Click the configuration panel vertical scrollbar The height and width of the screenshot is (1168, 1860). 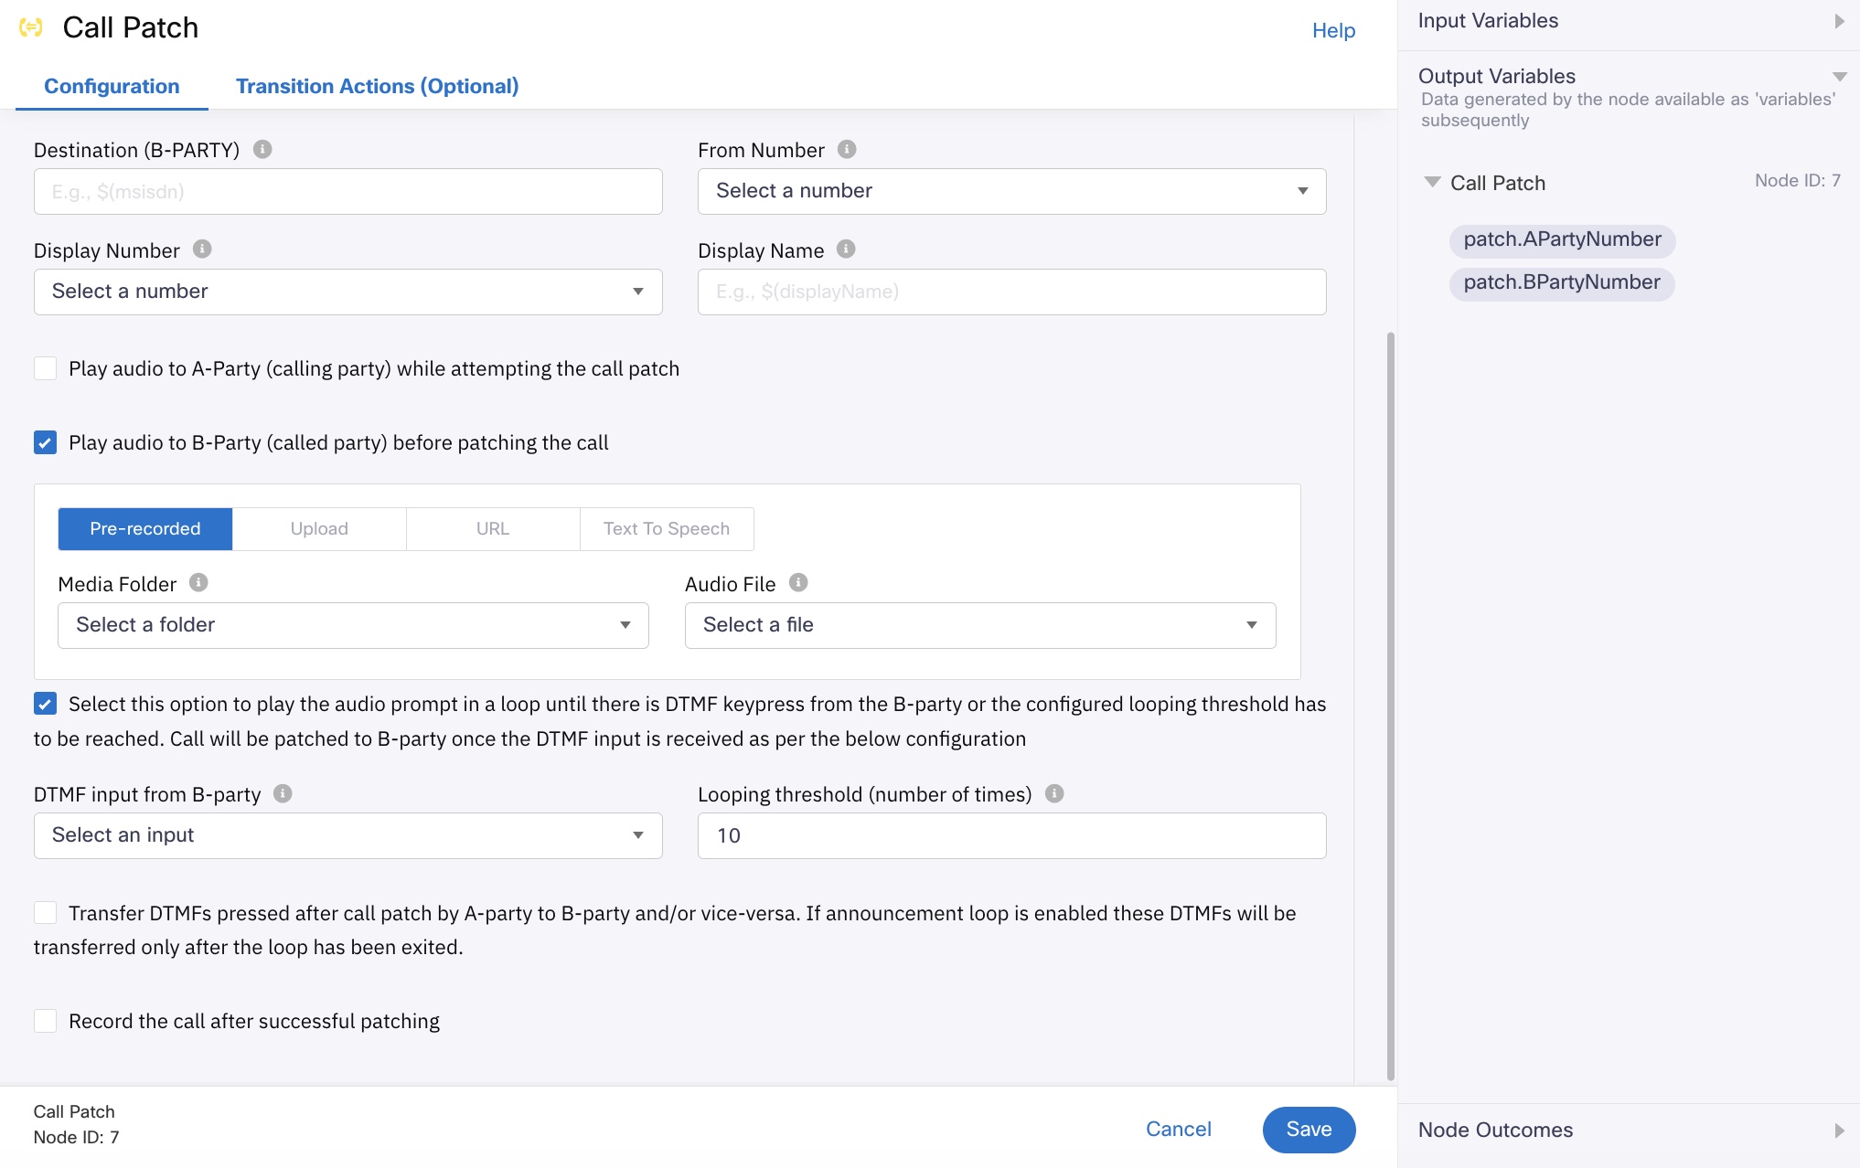[x=1391, y=706]
